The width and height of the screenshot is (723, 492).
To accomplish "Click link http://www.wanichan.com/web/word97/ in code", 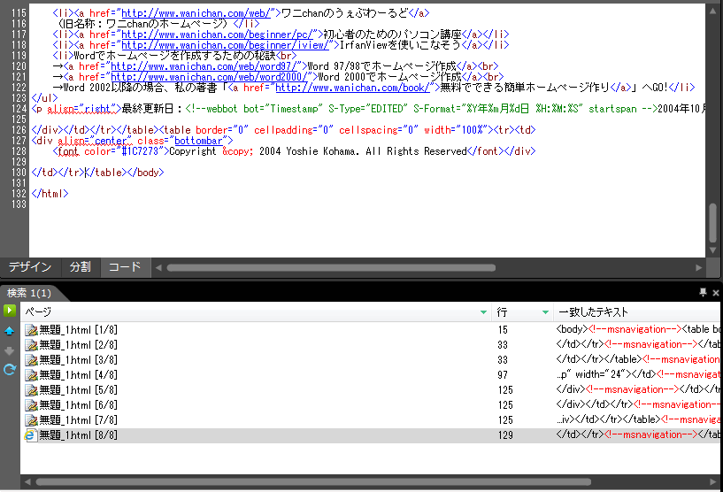I will click(x=204, y=66).
